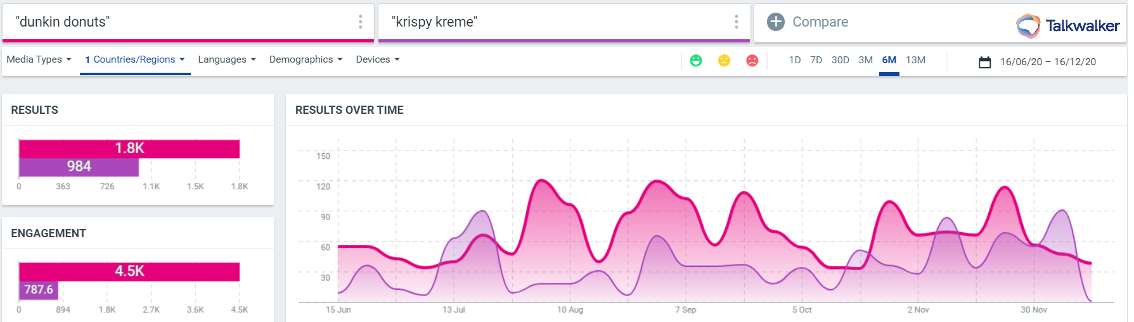
Task: Select the 13M time range
Action: click(915, 60)
